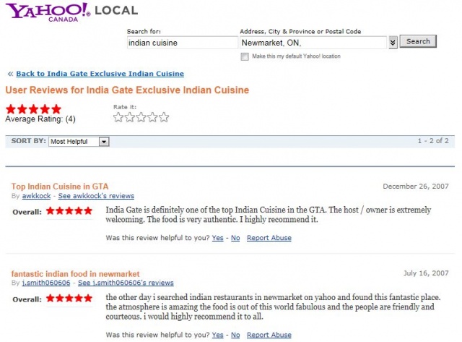This screenshot has height=342, width=462.
Task: Open the location history dropdown arrow
Action: tap(393, 43)
